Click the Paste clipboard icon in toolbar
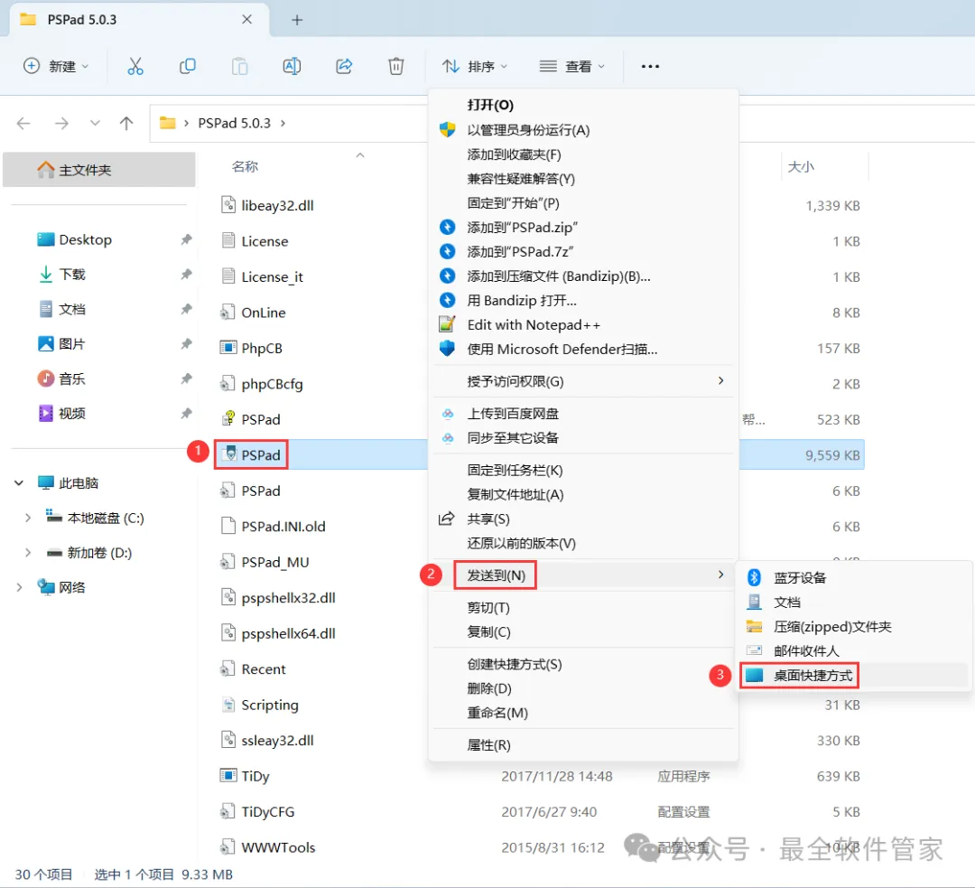975x888 pixels. click(x=239, y=66)
